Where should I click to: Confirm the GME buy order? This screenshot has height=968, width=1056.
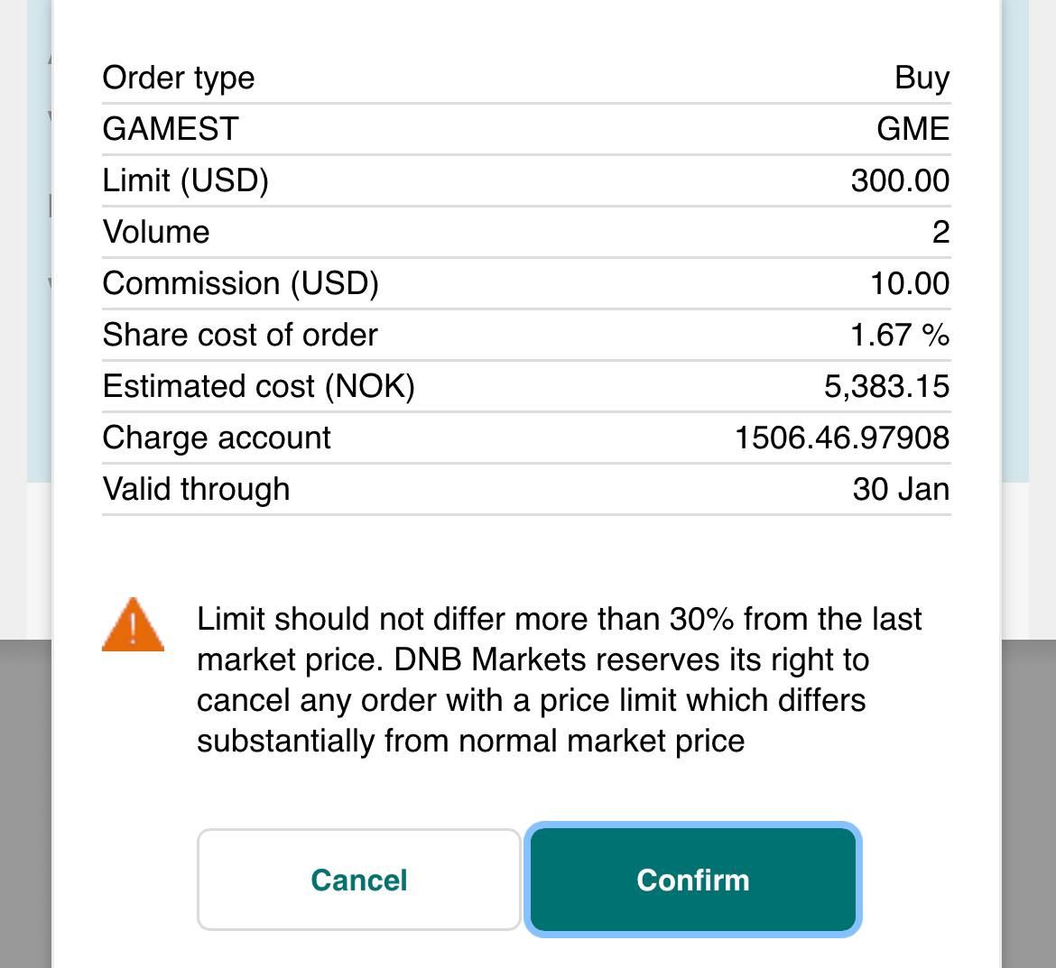(x=693, y=880)
